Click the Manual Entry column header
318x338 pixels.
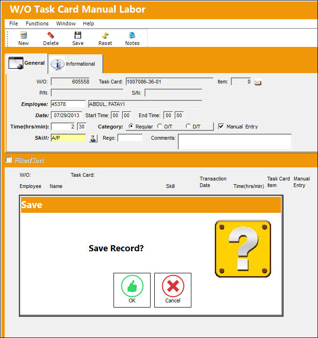point(302,182)
